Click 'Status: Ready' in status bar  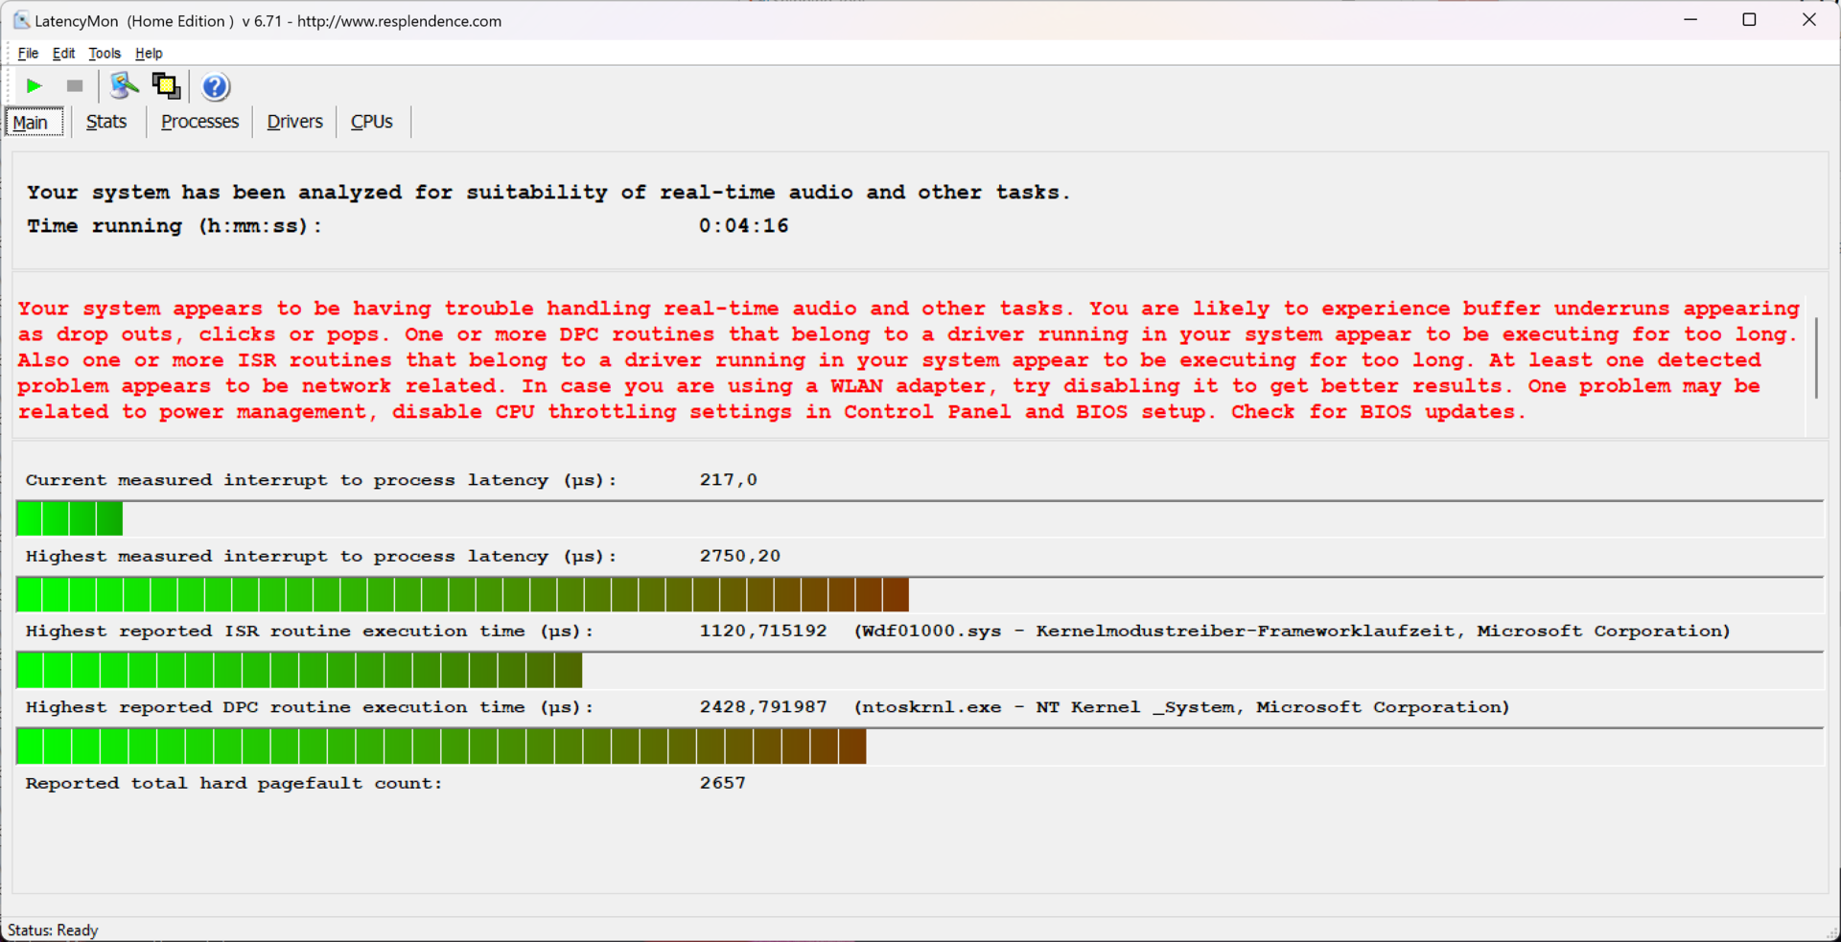coord(53,931)
